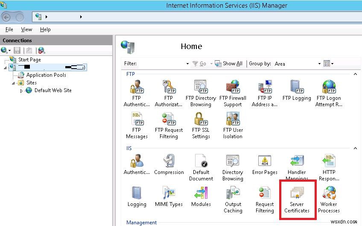This screenshot has width=362, height=226.
Task: Select Default Web Site node
Action: (x=53, y=90)
